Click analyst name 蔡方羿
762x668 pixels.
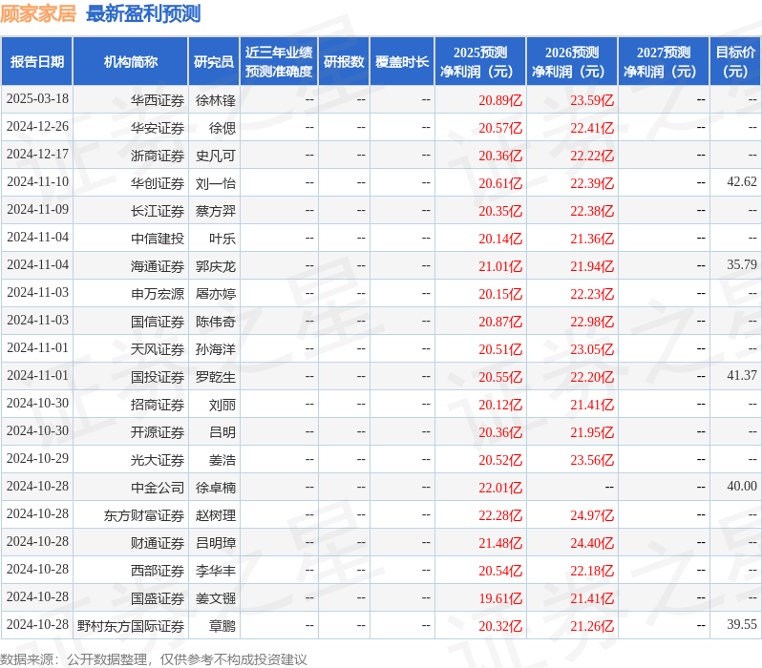pyautogui.click(x=215, y=211)
